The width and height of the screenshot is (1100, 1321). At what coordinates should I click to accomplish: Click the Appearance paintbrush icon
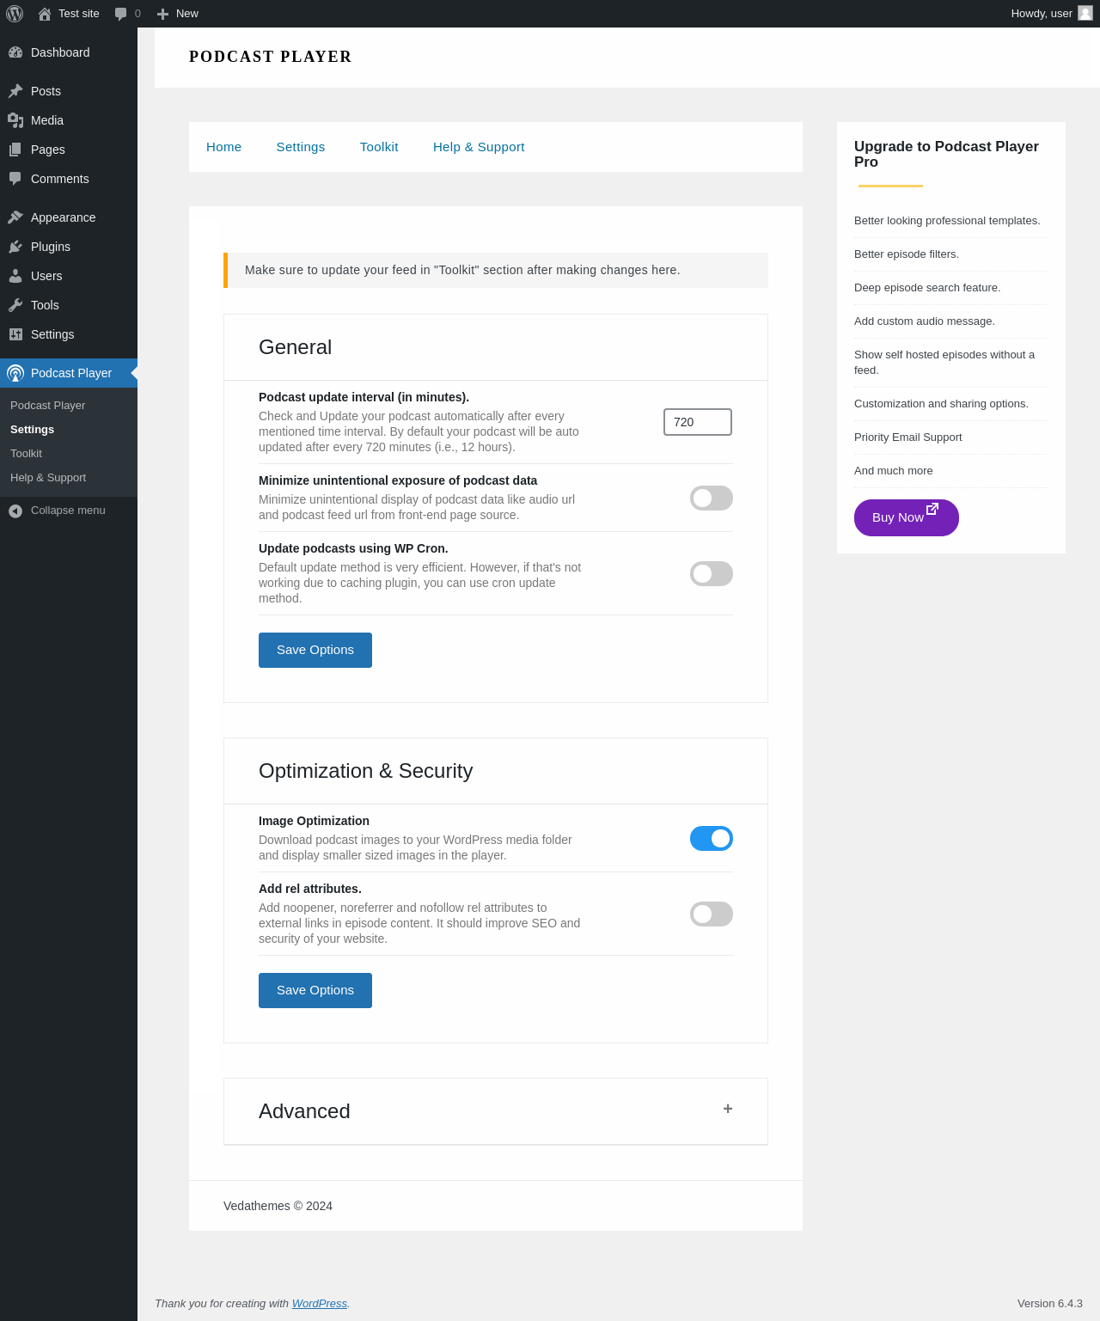click(x=15, y=217)
